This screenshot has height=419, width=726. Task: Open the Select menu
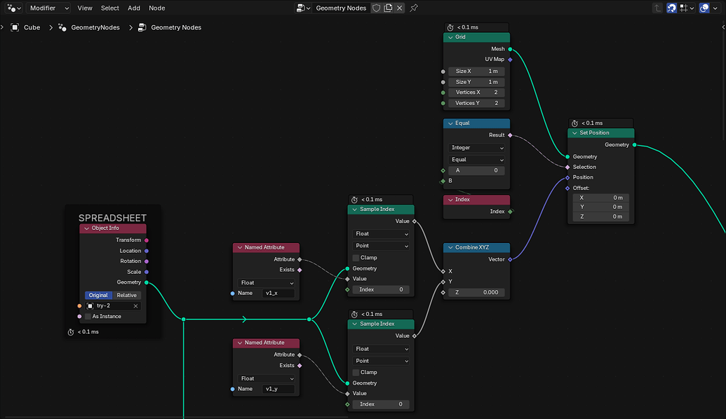pos(109,8)
